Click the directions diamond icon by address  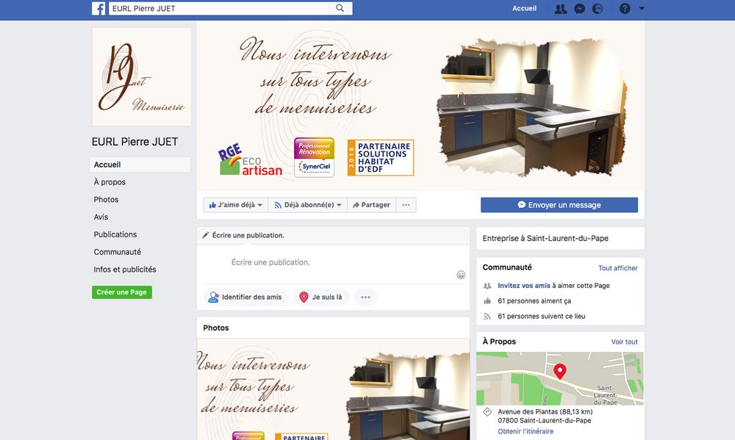[x=487, y=412]
